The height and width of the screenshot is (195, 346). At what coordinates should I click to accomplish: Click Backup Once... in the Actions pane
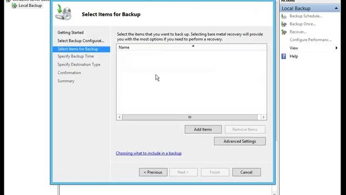tap(303, 24)
